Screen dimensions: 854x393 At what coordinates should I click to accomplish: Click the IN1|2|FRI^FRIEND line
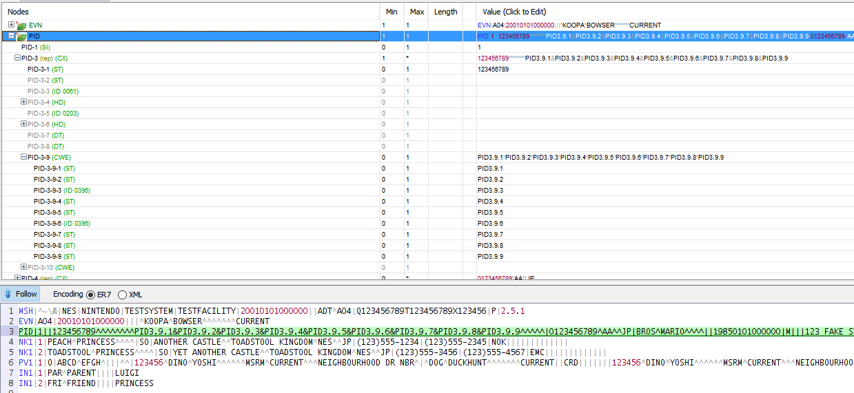[86, 383]
